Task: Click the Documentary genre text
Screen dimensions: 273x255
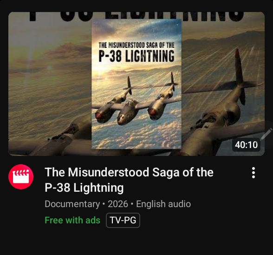Action: [x=72, y=204]
